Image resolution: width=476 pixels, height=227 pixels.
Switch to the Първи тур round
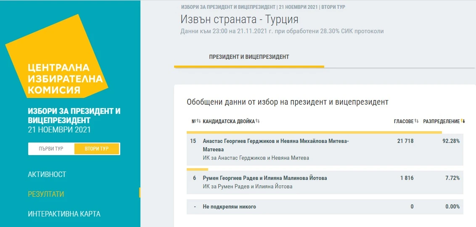pyautogui.click(x=51, y=149)
